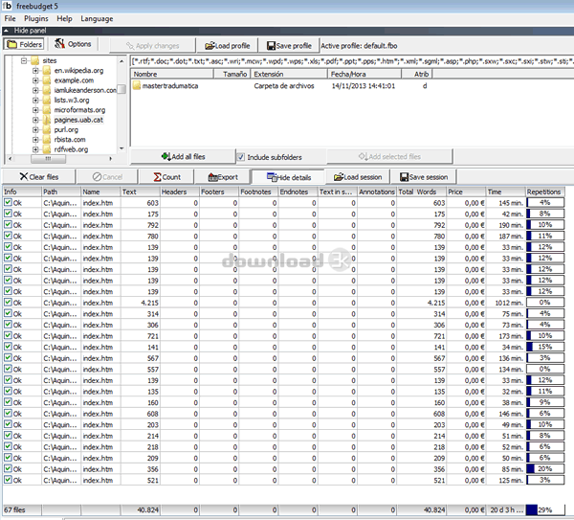
Task: Uncheck the row with 175 words
Action: point(8,214)
